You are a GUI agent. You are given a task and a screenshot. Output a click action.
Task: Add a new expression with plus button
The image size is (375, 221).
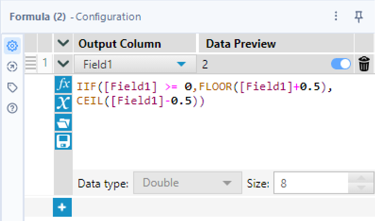63,208
